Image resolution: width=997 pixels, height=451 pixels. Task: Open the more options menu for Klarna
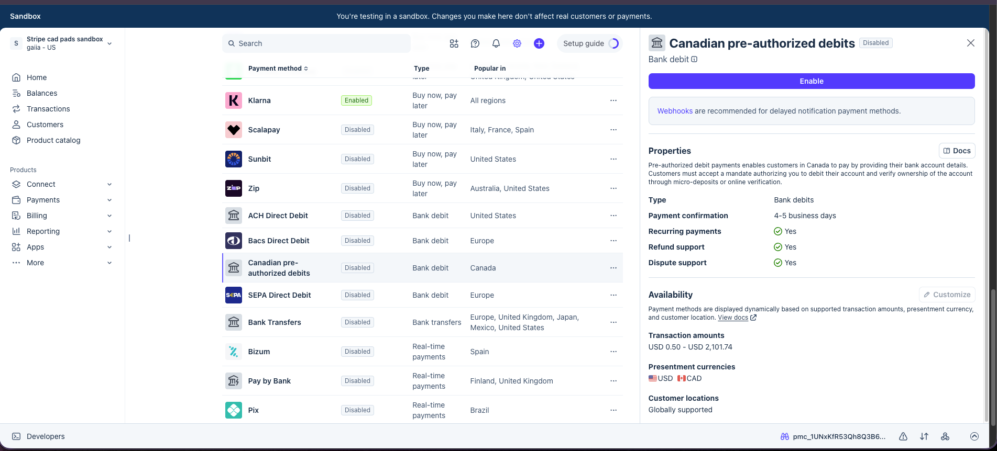(x=613, y=100)
